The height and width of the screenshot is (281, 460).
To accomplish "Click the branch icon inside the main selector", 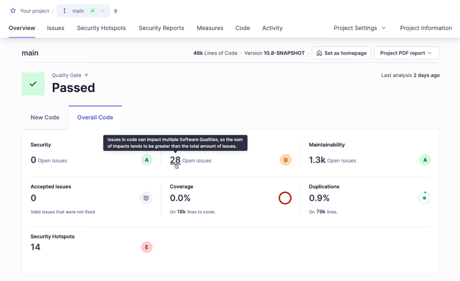I will 65,11.
